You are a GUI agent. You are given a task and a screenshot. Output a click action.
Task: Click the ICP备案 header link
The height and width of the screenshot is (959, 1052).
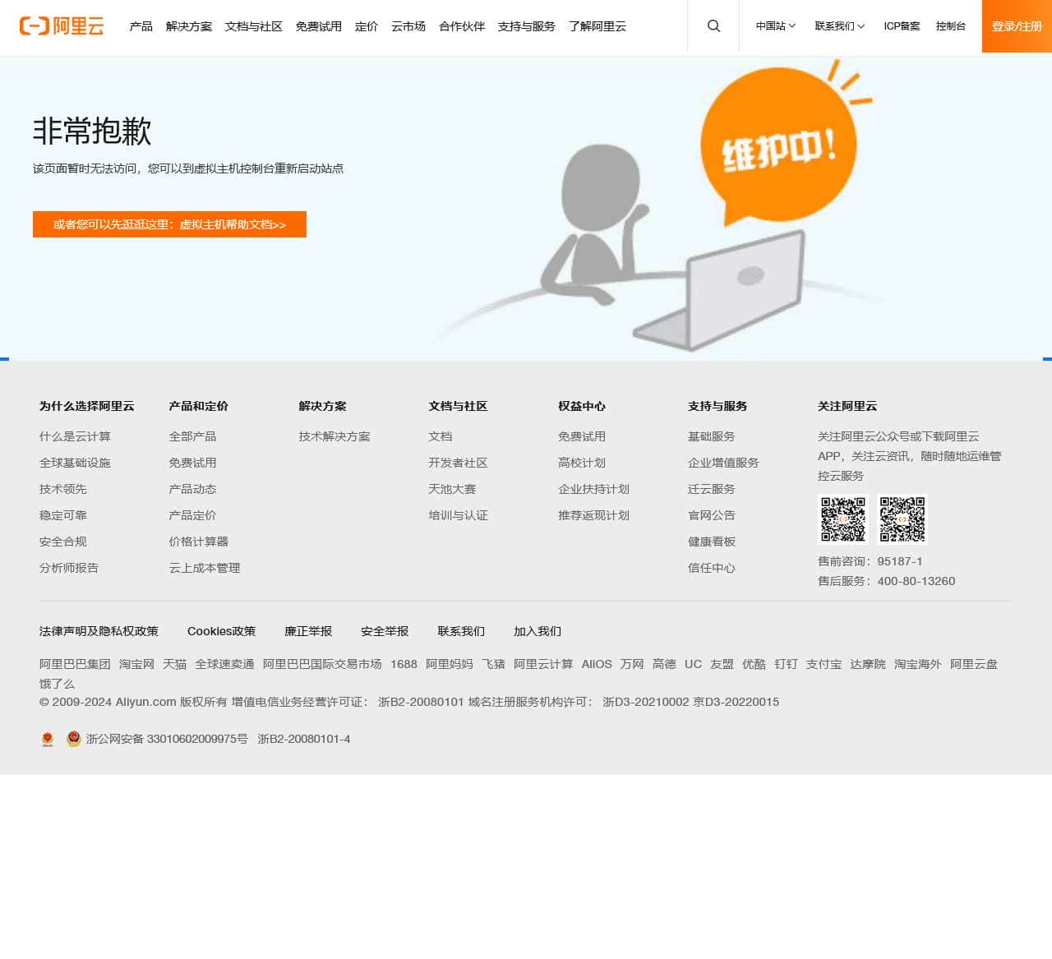click(902, 26)
